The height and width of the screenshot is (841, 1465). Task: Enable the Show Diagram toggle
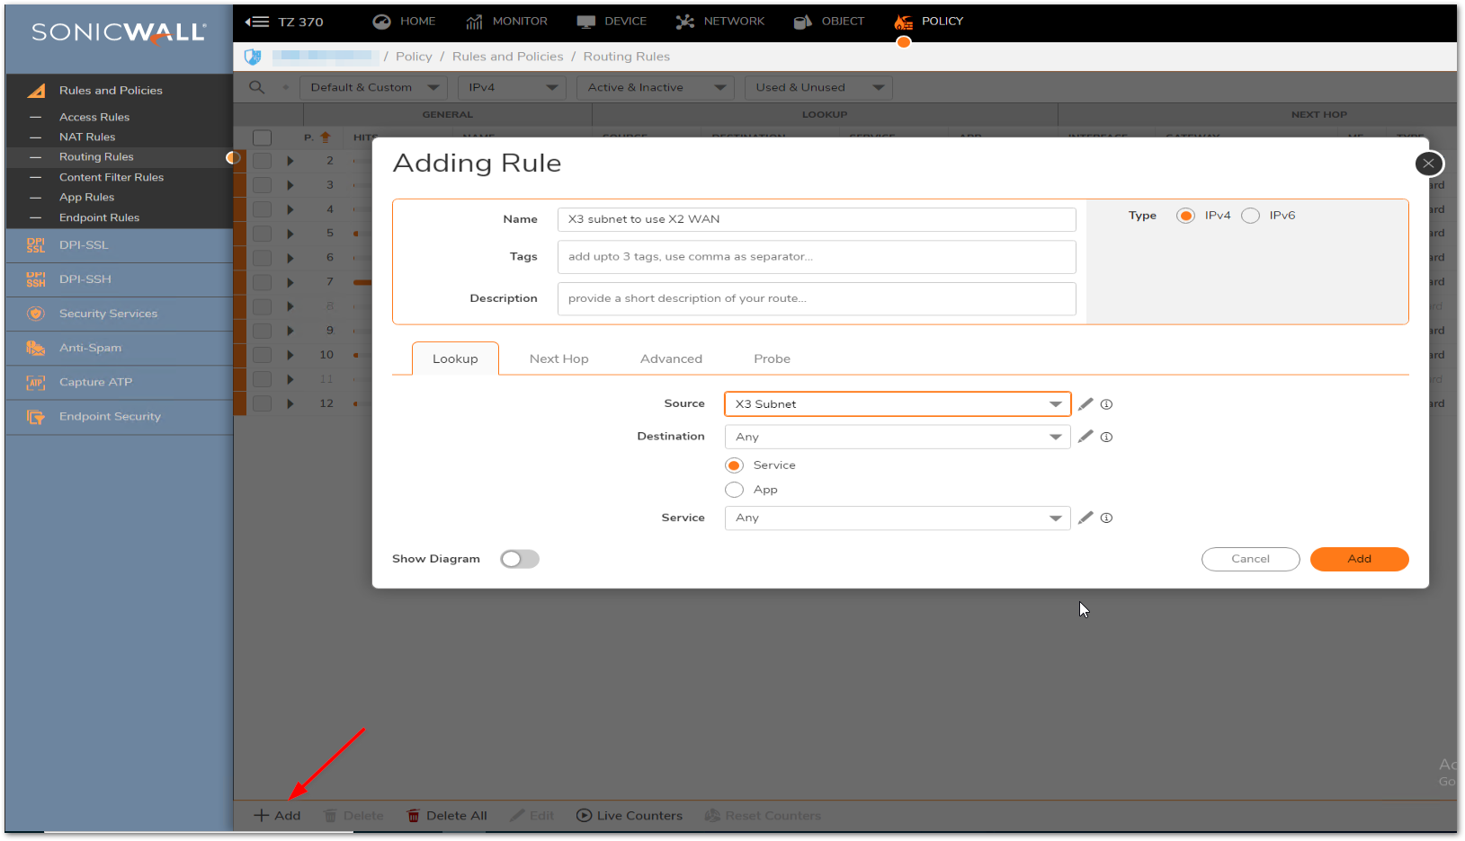tap(519, 559)
